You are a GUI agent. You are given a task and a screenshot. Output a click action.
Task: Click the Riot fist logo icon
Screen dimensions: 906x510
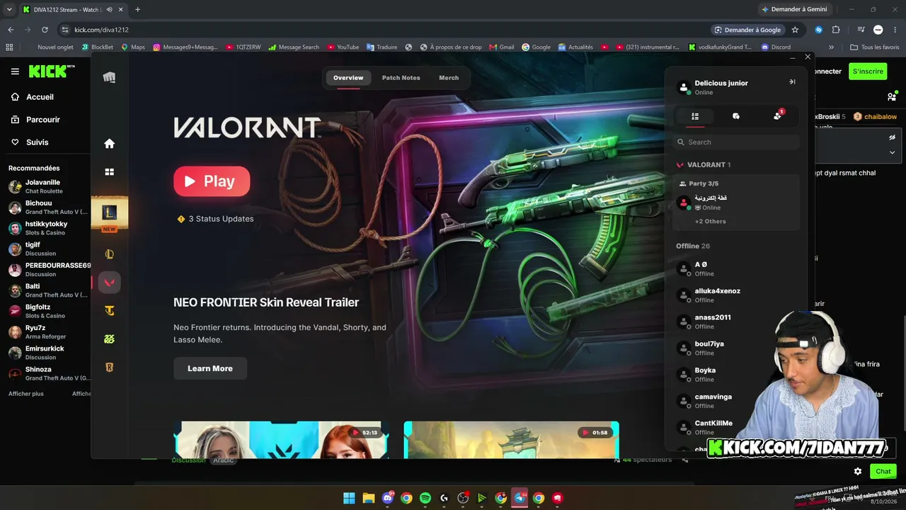[x=109, y=77]
